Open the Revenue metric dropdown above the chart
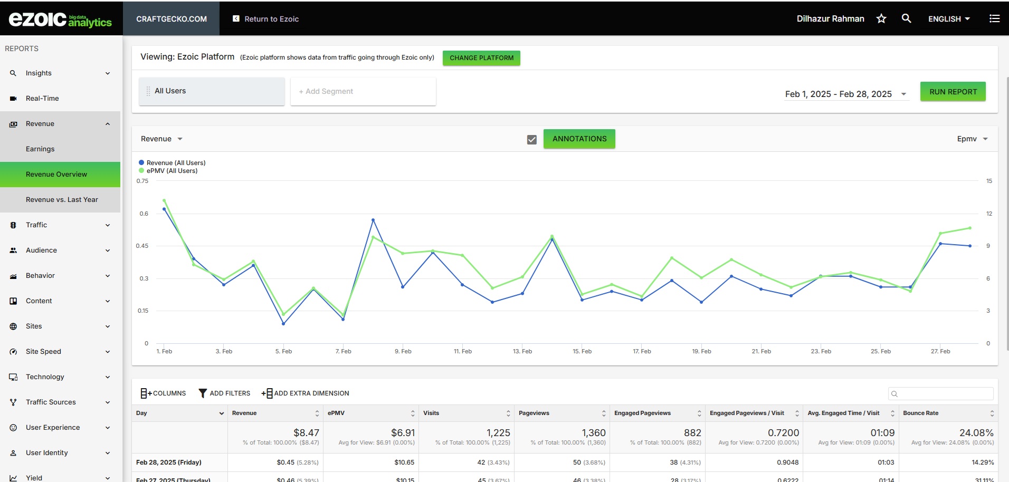The height and width of the screenshot is (482, 1009). coord(161,139)
